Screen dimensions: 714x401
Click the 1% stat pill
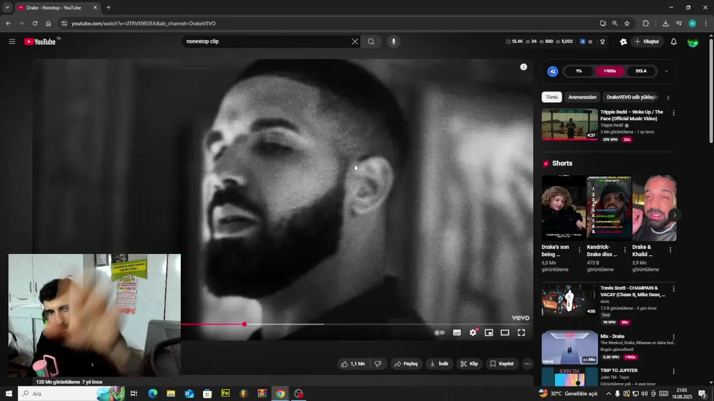coord(579,71)
